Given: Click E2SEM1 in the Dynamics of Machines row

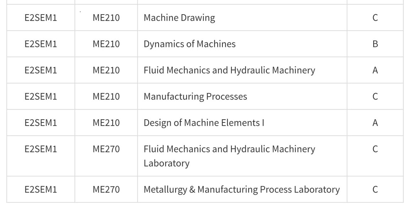Looking at the screenshot, I should point(40,44).
